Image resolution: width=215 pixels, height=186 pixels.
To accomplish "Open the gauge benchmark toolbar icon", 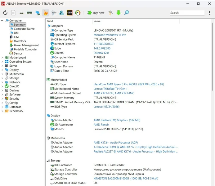I will (x=78, y=13).
